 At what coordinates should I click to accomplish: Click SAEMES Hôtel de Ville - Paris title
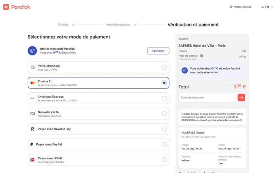(x=202, y=46)
